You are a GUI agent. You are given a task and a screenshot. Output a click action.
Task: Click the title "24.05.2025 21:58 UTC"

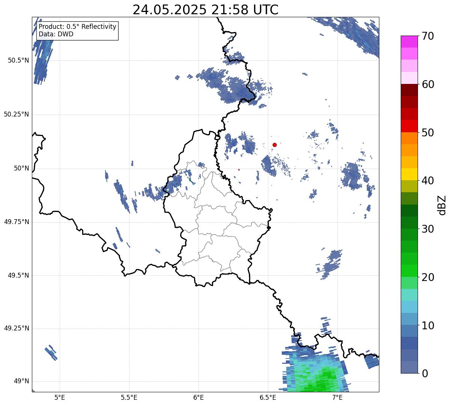206,9
